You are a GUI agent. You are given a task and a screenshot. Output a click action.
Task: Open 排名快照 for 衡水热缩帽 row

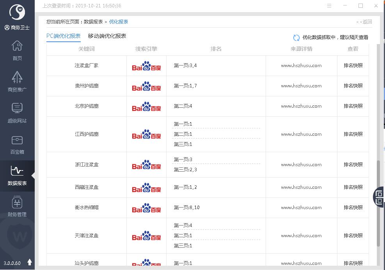pyautogui.click(x=353, y=208)
